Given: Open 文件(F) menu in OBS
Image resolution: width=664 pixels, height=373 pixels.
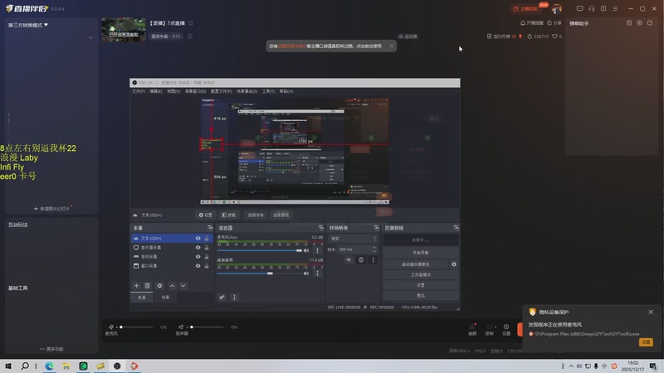Looking at the screenshot, I should pos(139,91).
